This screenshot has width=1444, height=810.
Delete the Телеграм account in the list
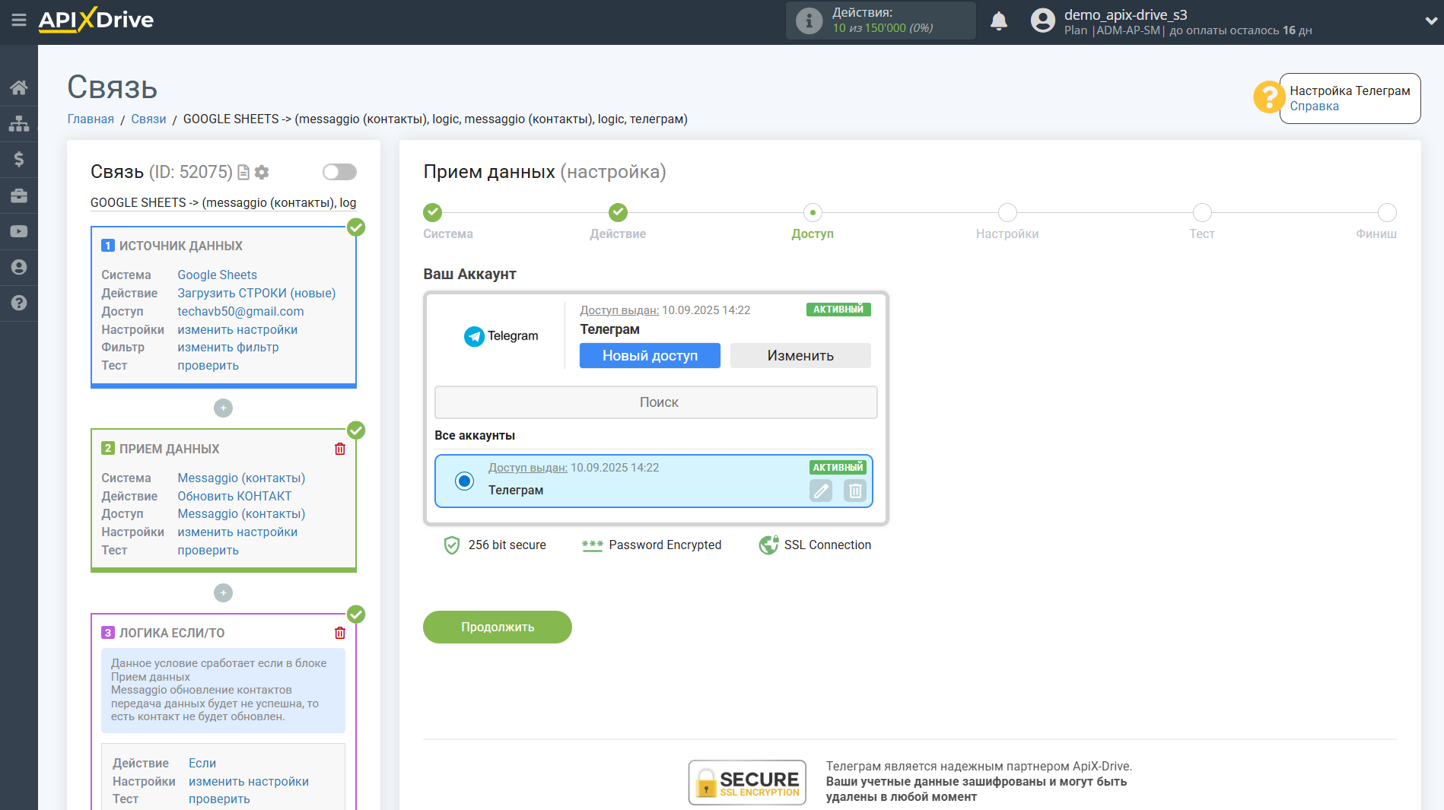click(854, 491)
